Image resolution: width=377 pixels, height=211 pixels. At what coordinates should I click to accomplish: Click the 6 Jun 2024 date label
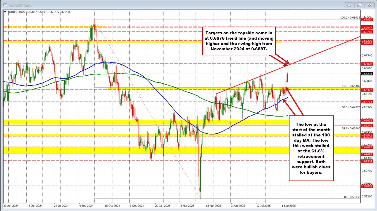click(x=36, y=205)
